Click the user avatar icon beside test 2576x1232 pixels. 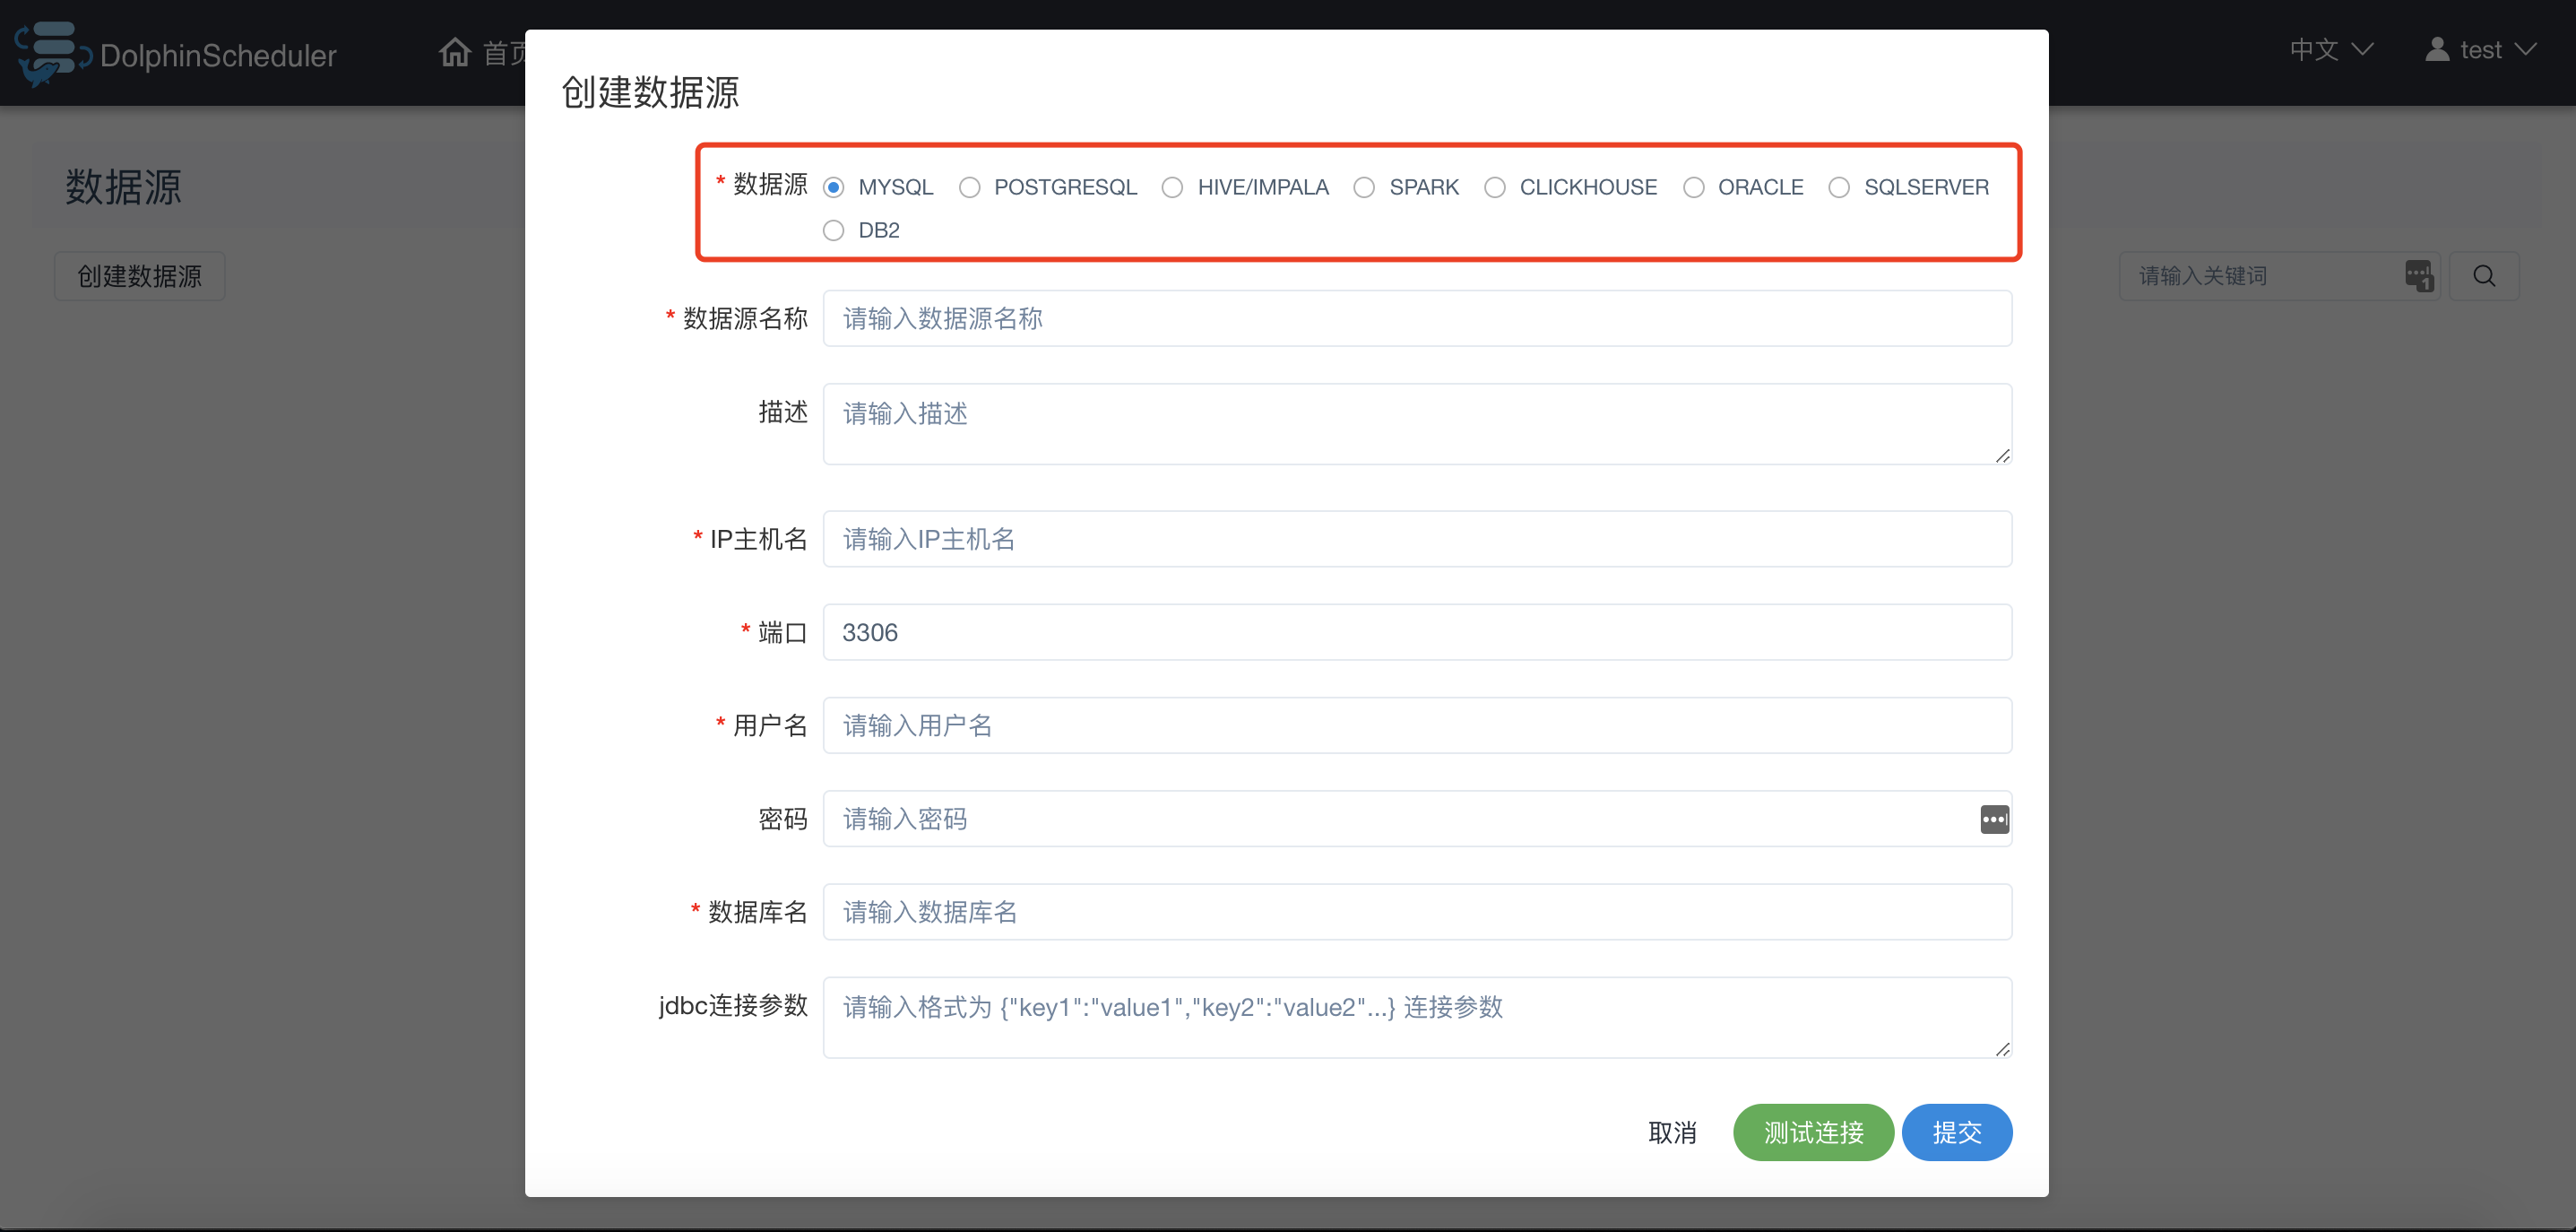[x=2437, y=49]
